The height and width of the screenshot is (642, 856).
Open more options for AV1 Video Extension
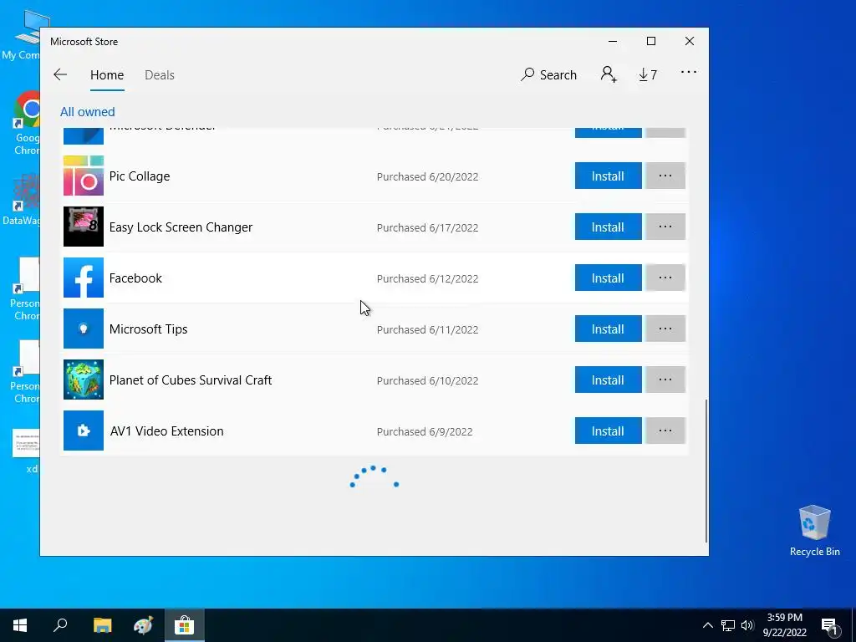coord(665,431)
